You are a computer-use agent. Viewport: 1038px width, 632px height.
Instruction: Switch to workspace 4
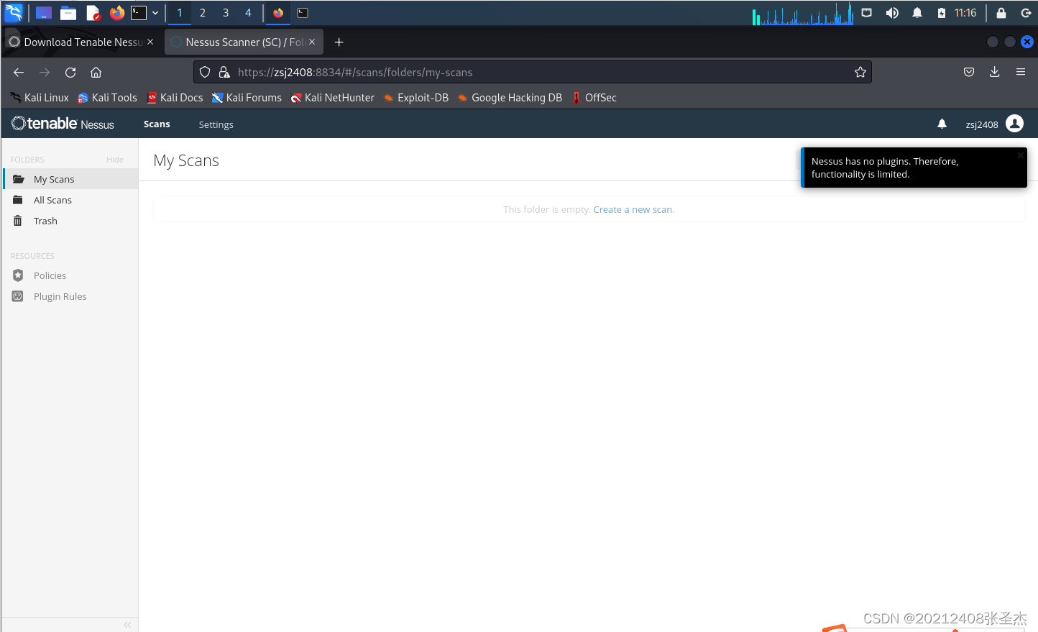pos(248,13)
